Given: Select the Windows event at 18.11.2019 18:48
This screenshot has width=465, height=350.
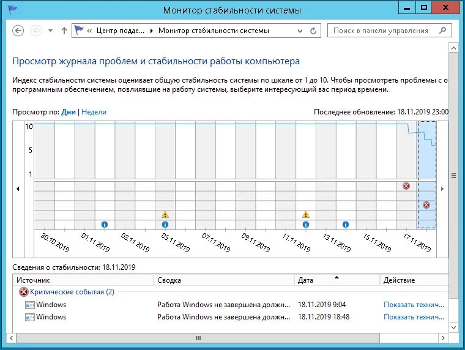Looking at the screenshot, I should [231, 317].
